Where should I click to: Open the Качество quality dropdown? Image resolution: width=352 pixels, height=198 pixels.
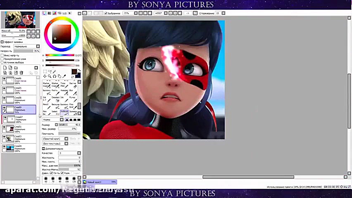point(79,153)
